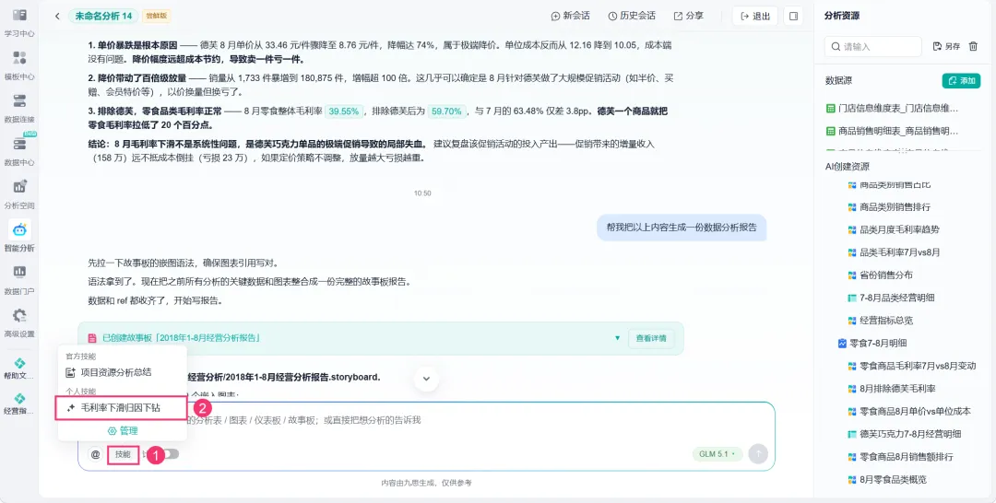Toggle the switch beside 技能
The height and width of the screenshot is (503, 996).
[169, 454]
